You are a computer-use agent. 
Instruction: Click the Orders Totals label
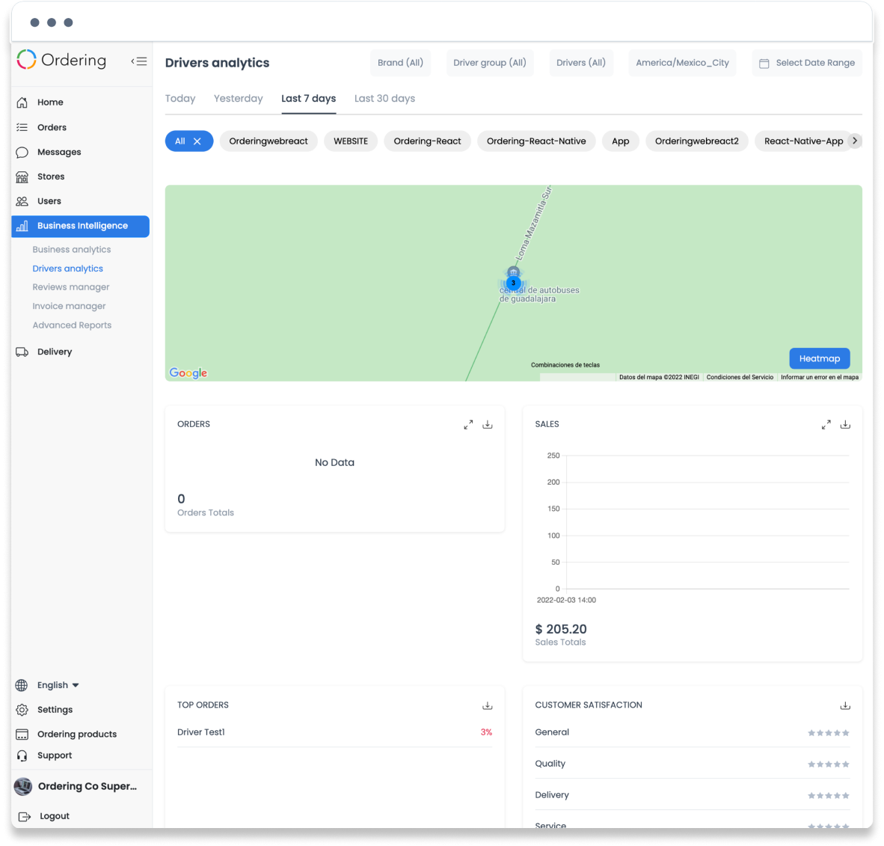[x=205, y=512]
